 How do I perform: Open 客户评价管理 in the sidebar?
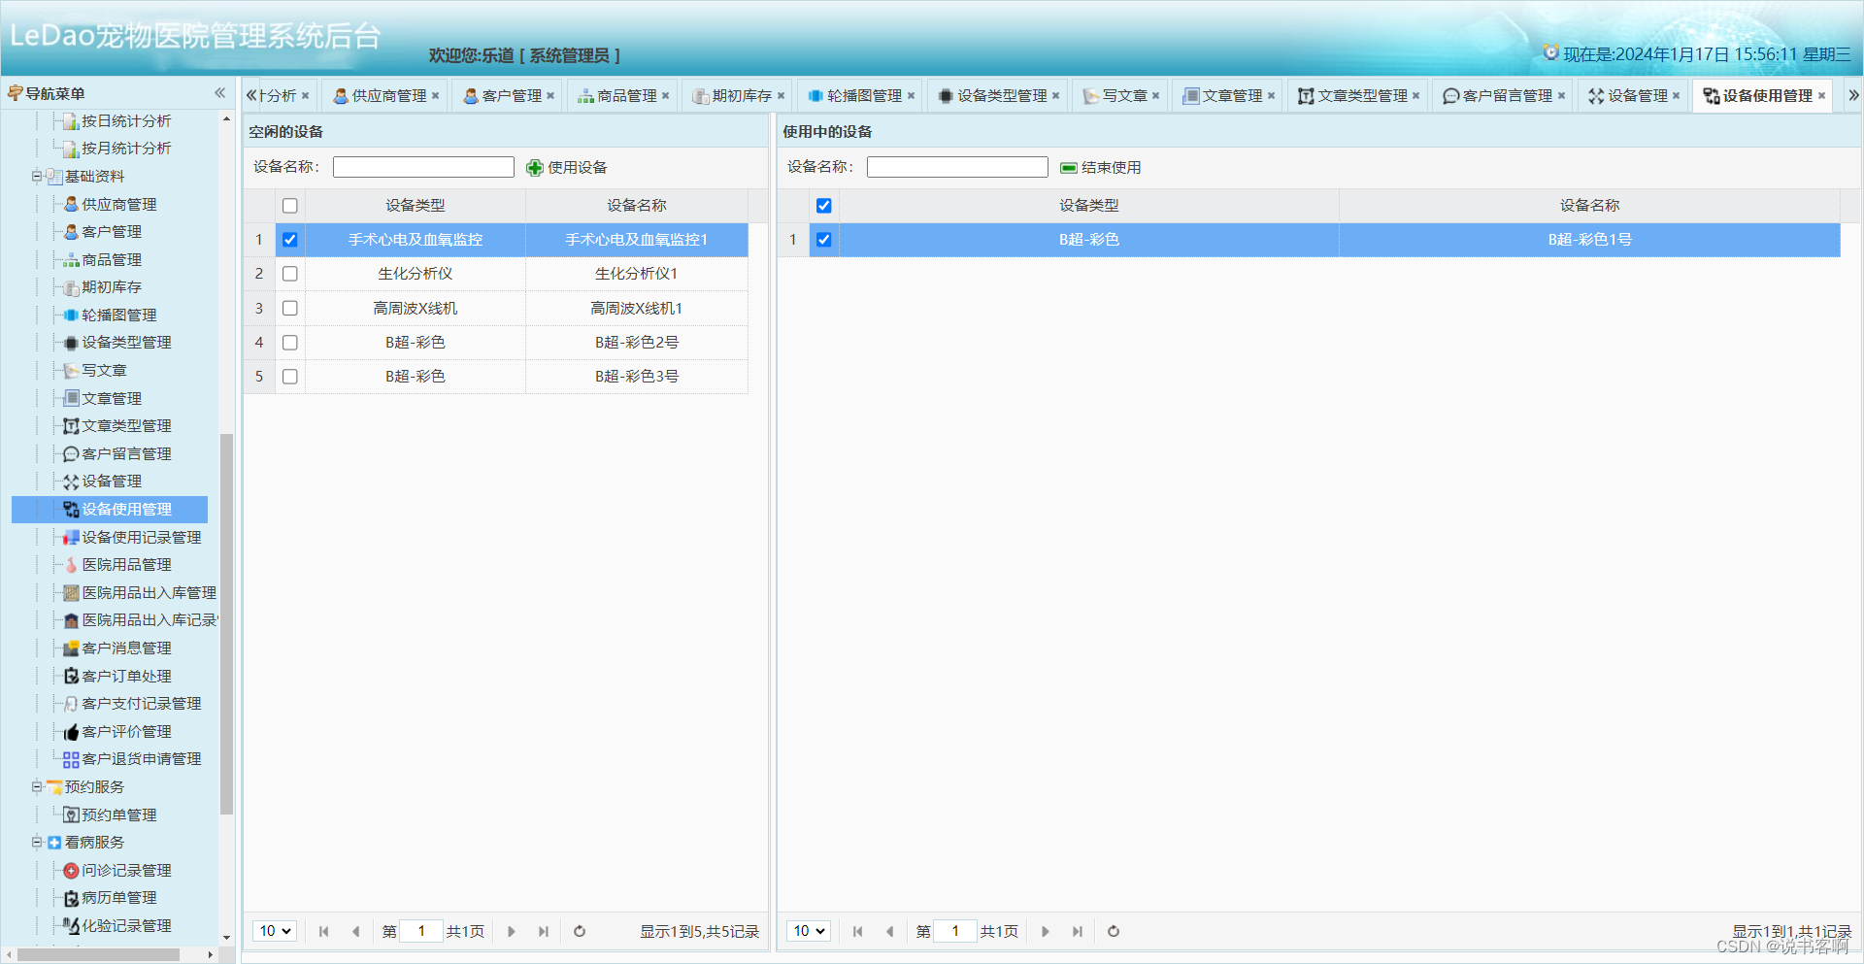126,731
